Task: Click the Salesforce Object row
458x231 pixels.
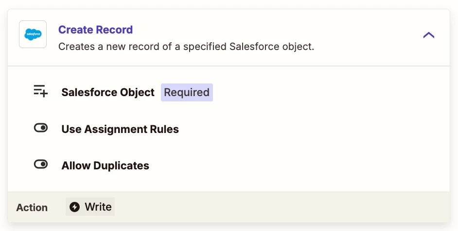Action: pos(229,92)
